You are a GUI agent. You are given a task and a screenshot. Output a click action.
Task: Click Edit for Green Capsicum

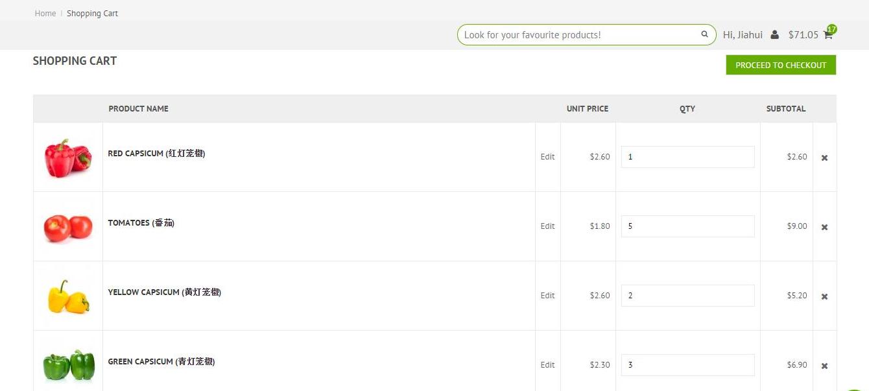pos(547,365)
